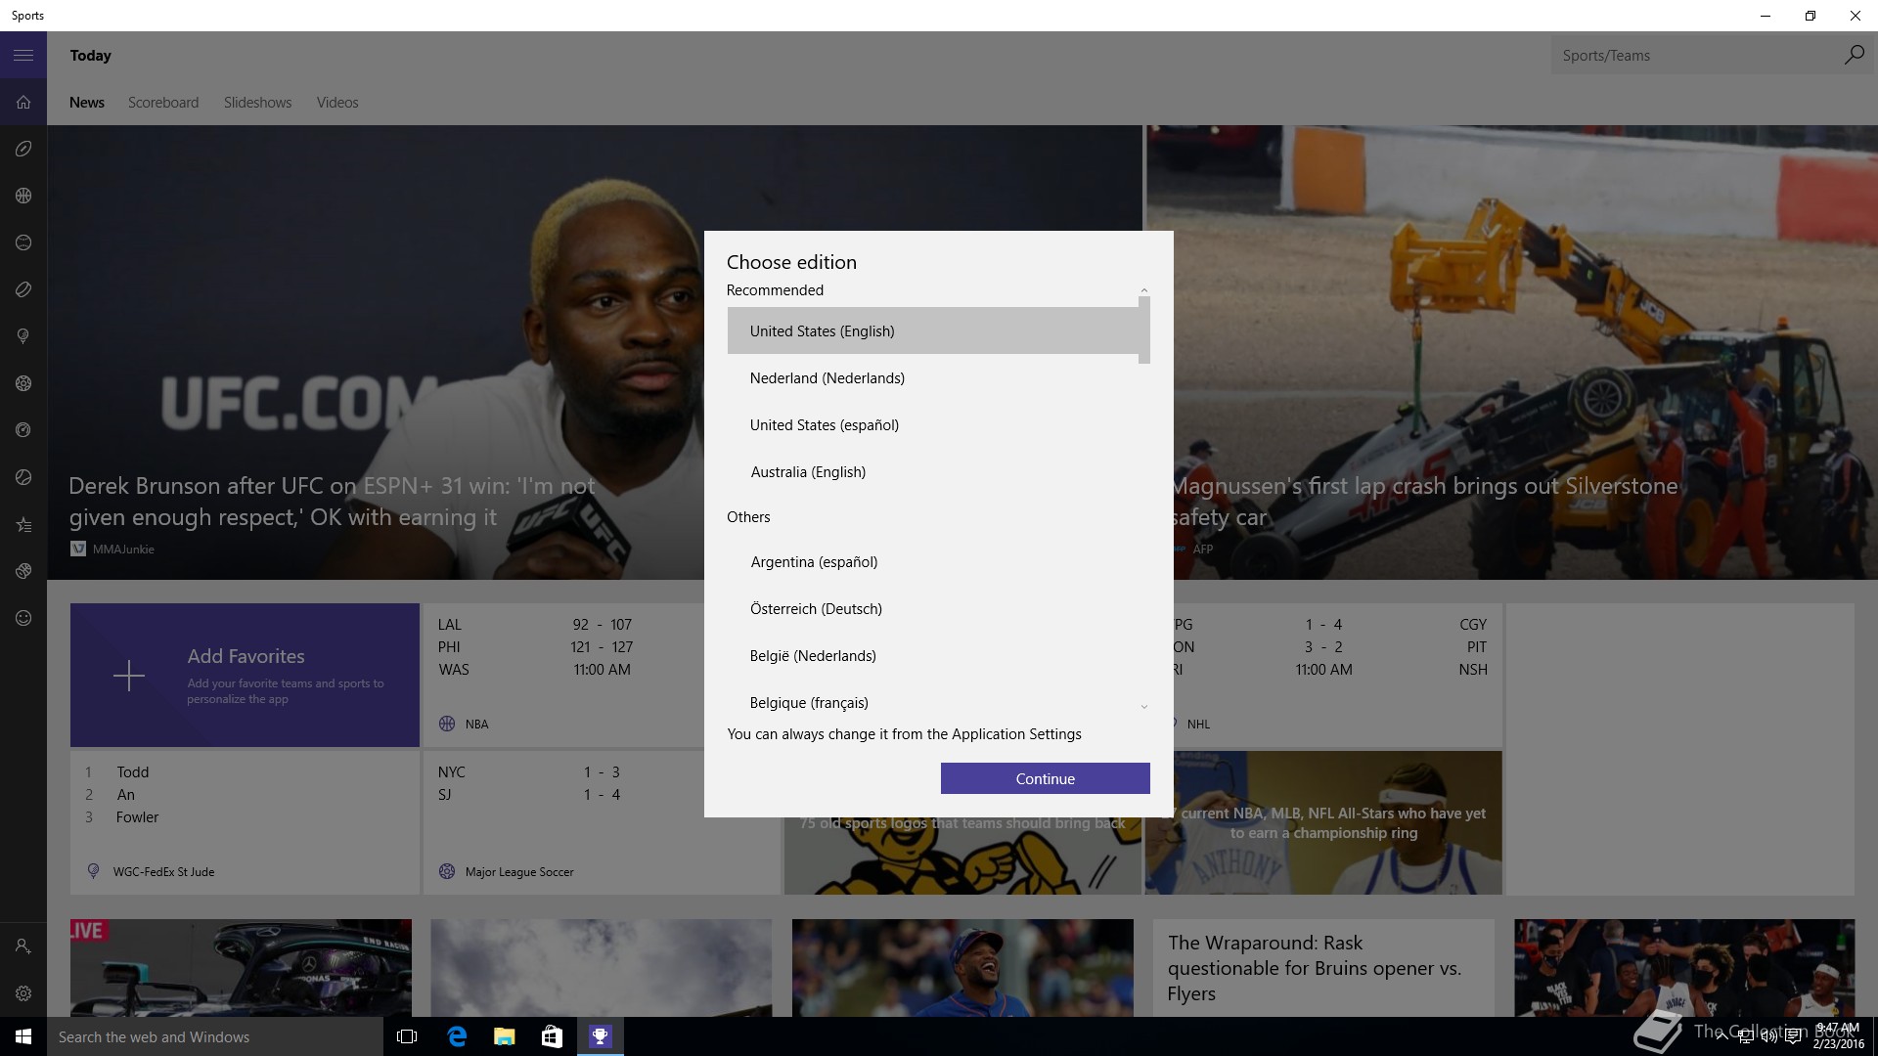The height and width of the screenshot is (1056, 1878).
Task: Click the plus icon in Add Favorites
Action: pos(129,676)
